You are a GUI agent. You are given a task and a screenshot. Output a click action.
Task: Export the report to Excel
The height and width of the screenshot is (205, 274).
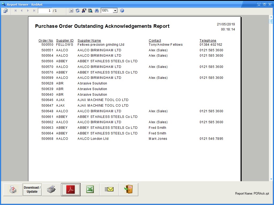(x=90, y=189)
